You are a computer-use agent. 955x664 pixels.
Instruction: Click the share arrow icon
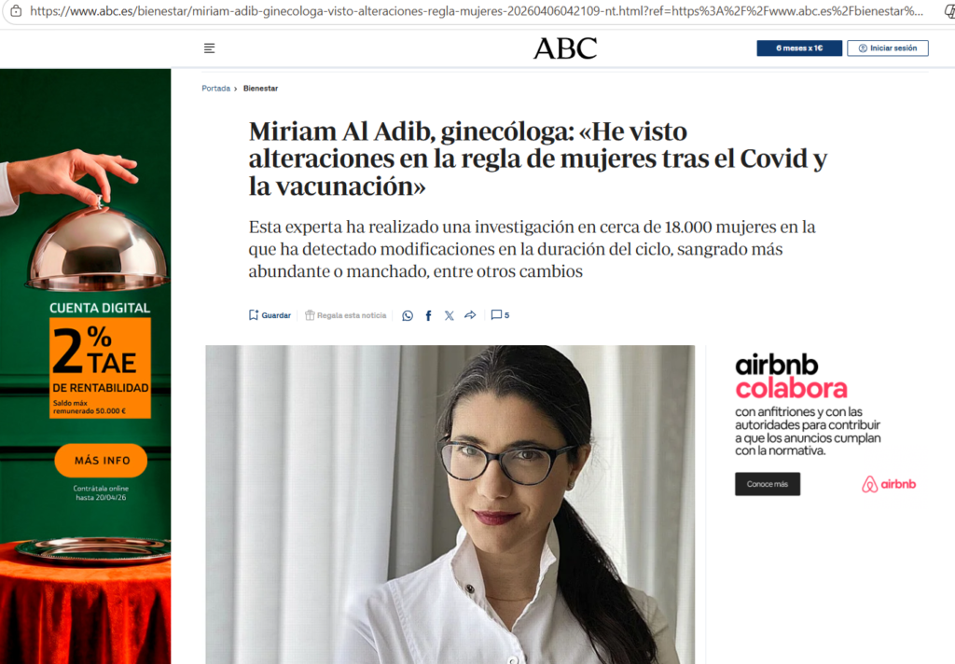[470, 315]
